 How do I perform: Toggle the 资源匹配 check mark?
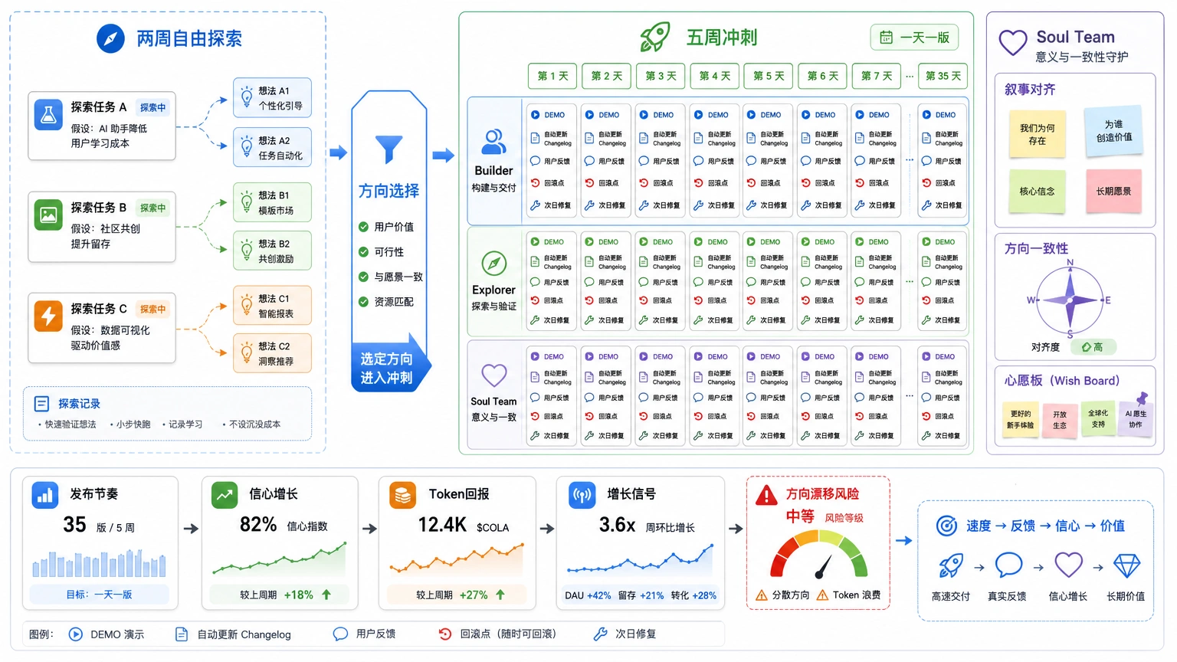pyautogui.click(x=364, y=302)
